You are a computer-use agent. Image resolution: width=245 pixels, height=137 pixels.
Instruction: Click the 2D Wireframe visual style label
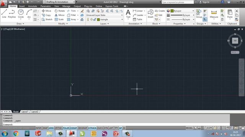(18, 29)
